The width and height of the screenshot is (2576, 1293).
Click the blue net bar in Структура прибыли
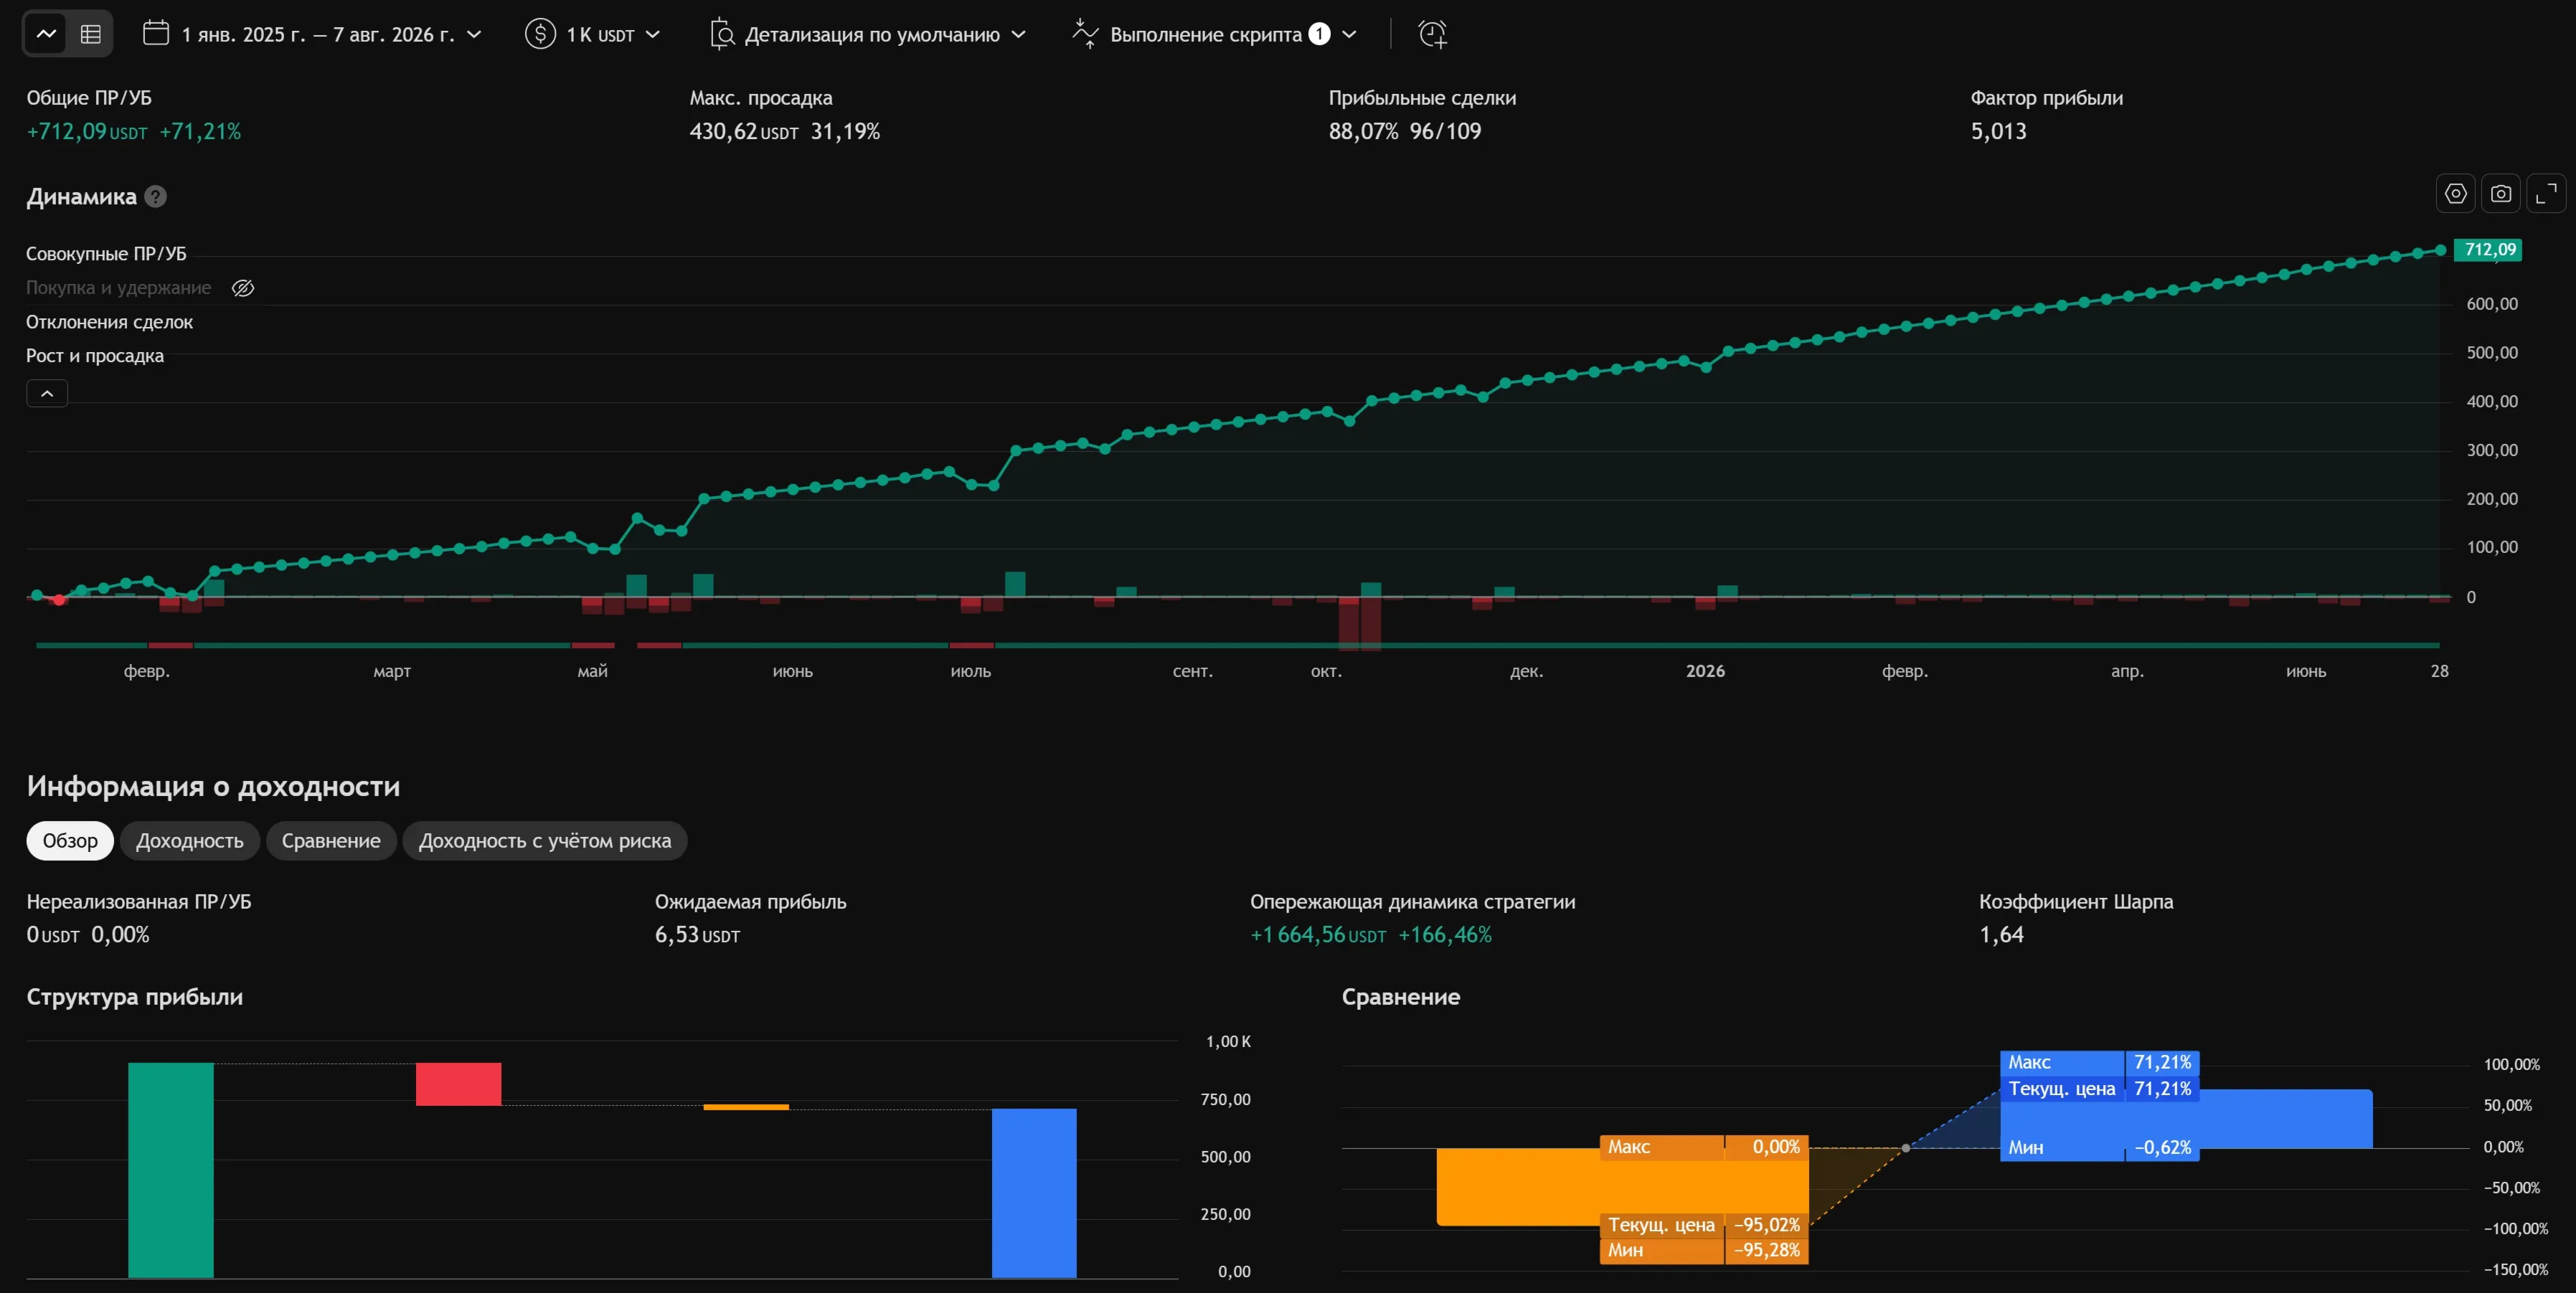point(1034,1193)
